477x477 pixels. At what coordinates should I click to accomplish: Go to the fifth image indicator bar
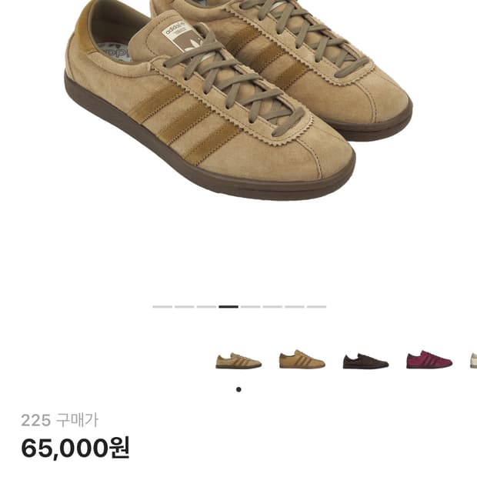(251, 307)
